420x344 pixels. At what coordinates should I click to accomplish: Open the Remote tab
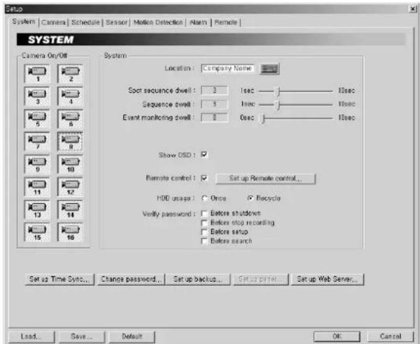tap(226, 22)
